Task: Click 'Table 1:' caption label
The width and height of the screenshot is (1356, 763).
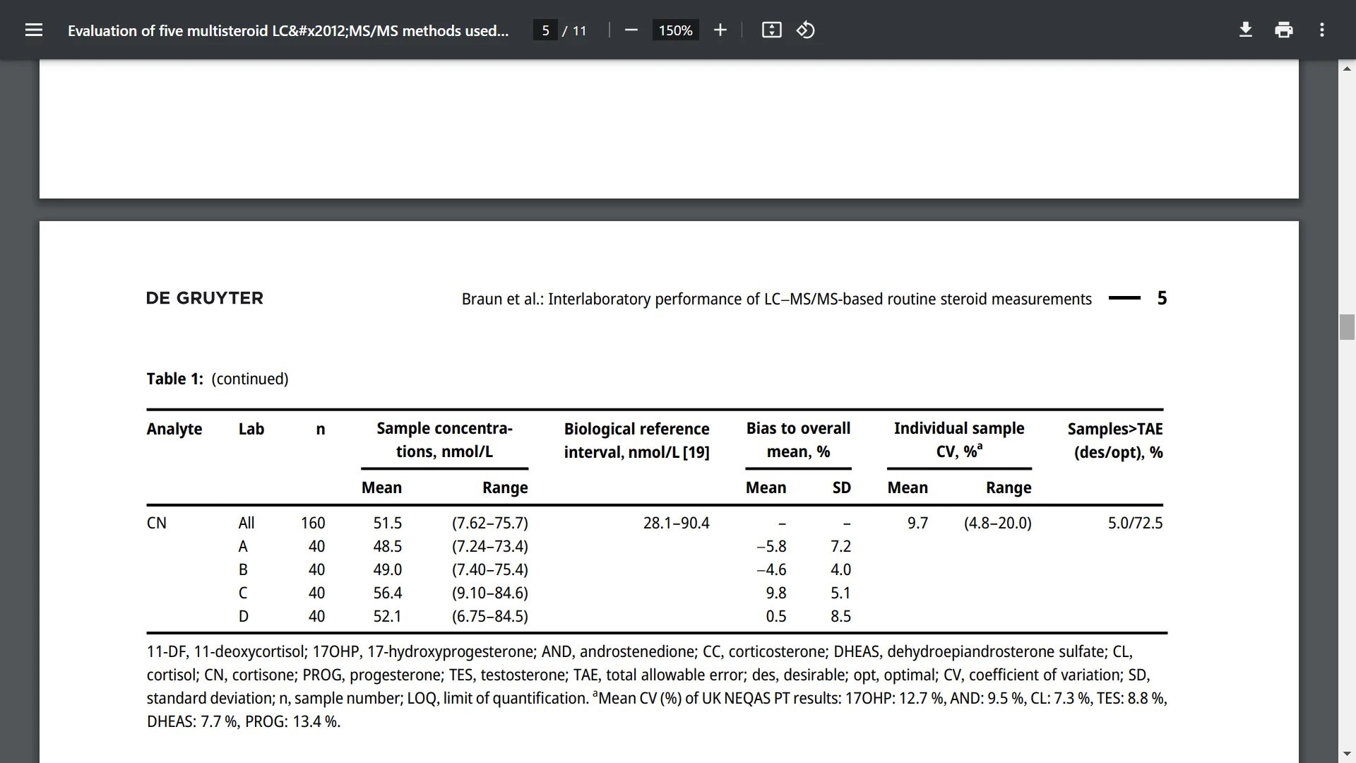Action: (x=174, y=379)
